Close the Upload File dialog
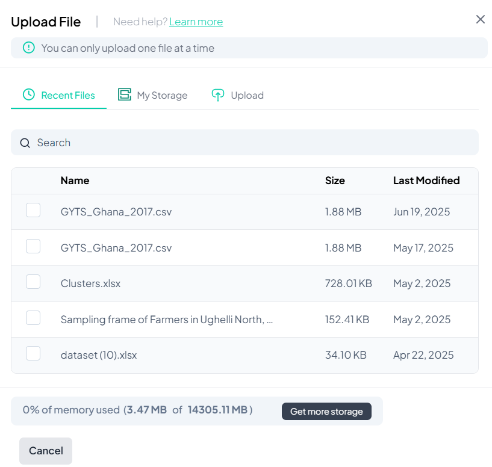Viewport: 492px width, 467px height. tap(481, 19)
